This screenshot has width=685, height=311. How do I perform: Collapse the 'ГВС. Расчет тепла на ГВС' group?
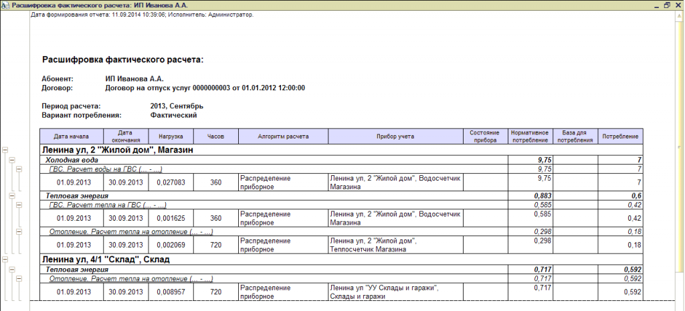click(x=19, y=205)
